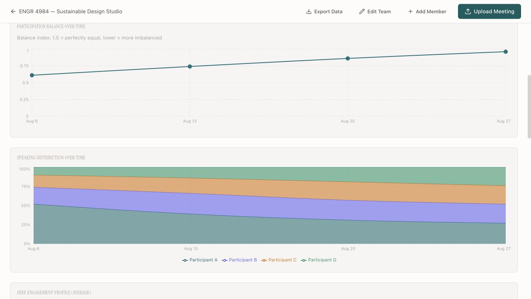Select the Aug 20 balance data point
The image size is (531, 299).
coord(348,59)
